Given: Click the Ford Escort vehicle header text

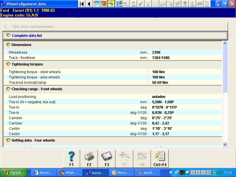Looking at the screenshot, I should click(28, 10).
